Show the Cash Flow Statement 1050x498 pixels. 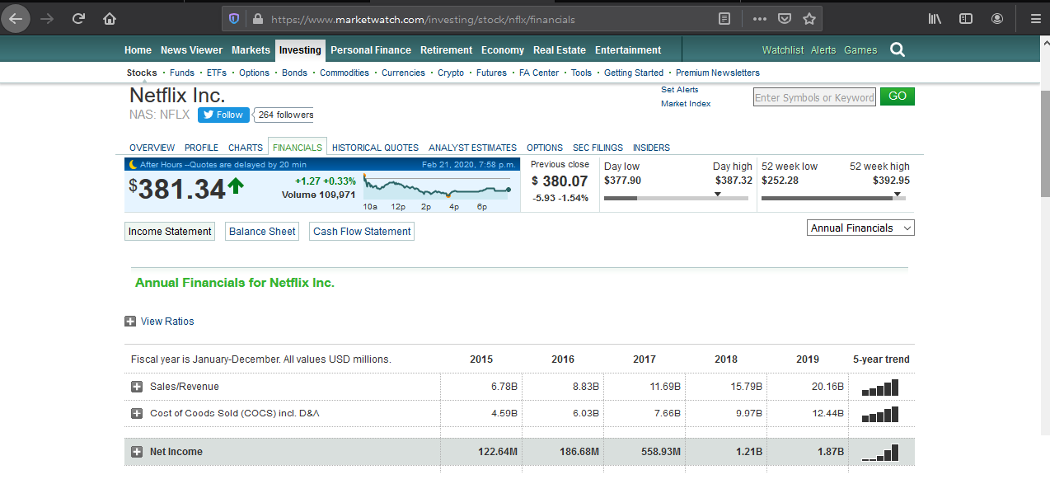click(x=362, y=232)
